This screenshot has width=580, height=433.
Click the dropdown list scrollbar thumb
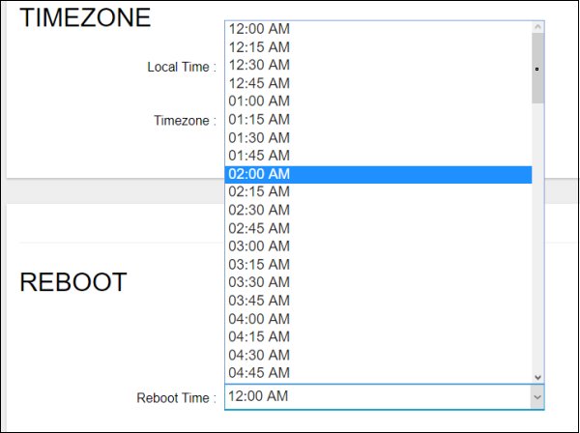[537, 68]
